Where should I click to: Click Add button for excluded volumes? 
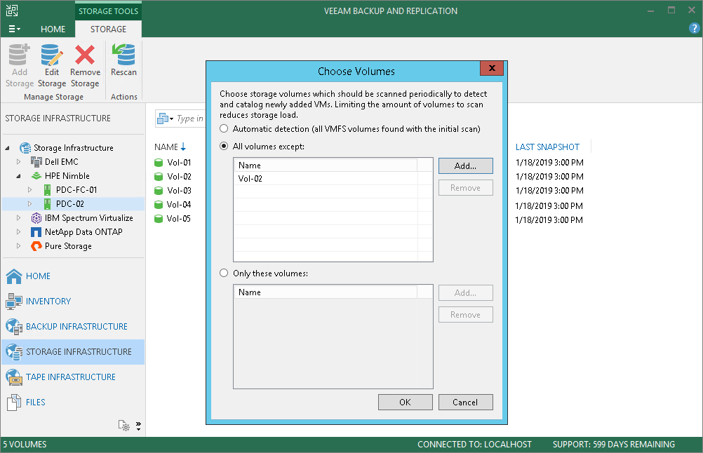465,165
